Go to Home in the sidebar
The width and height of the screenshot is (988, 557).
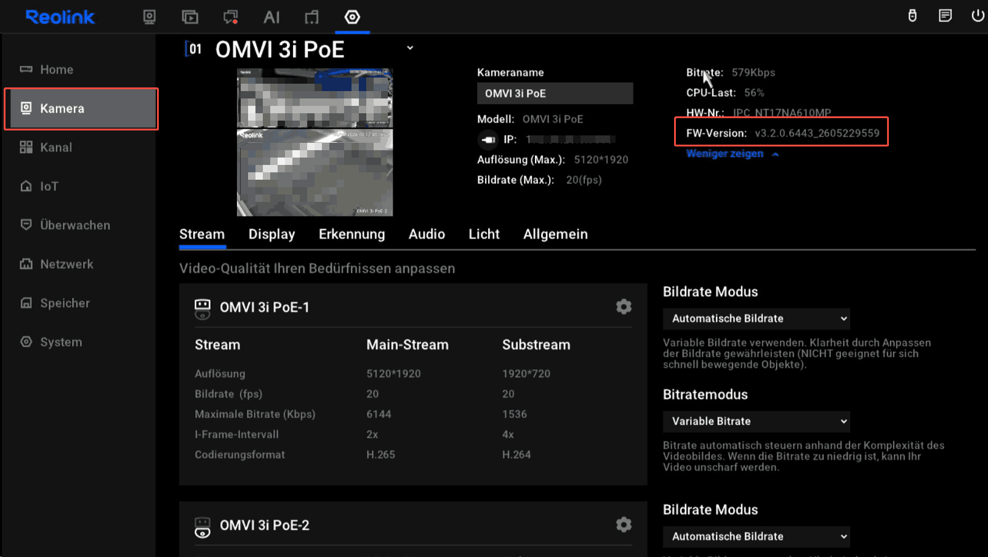[x=80, y=70]
